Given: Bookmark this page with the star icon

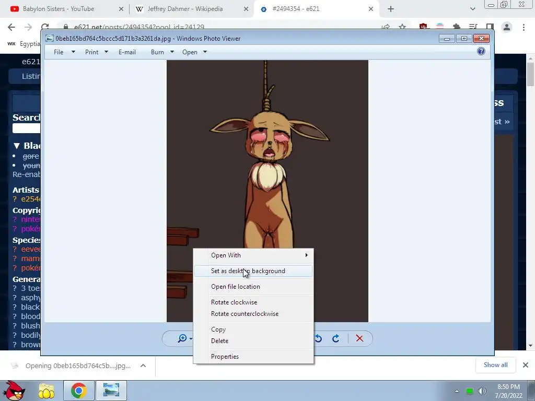Looking at the screenshot, I should pyautogui.click(x=403, y=27).
